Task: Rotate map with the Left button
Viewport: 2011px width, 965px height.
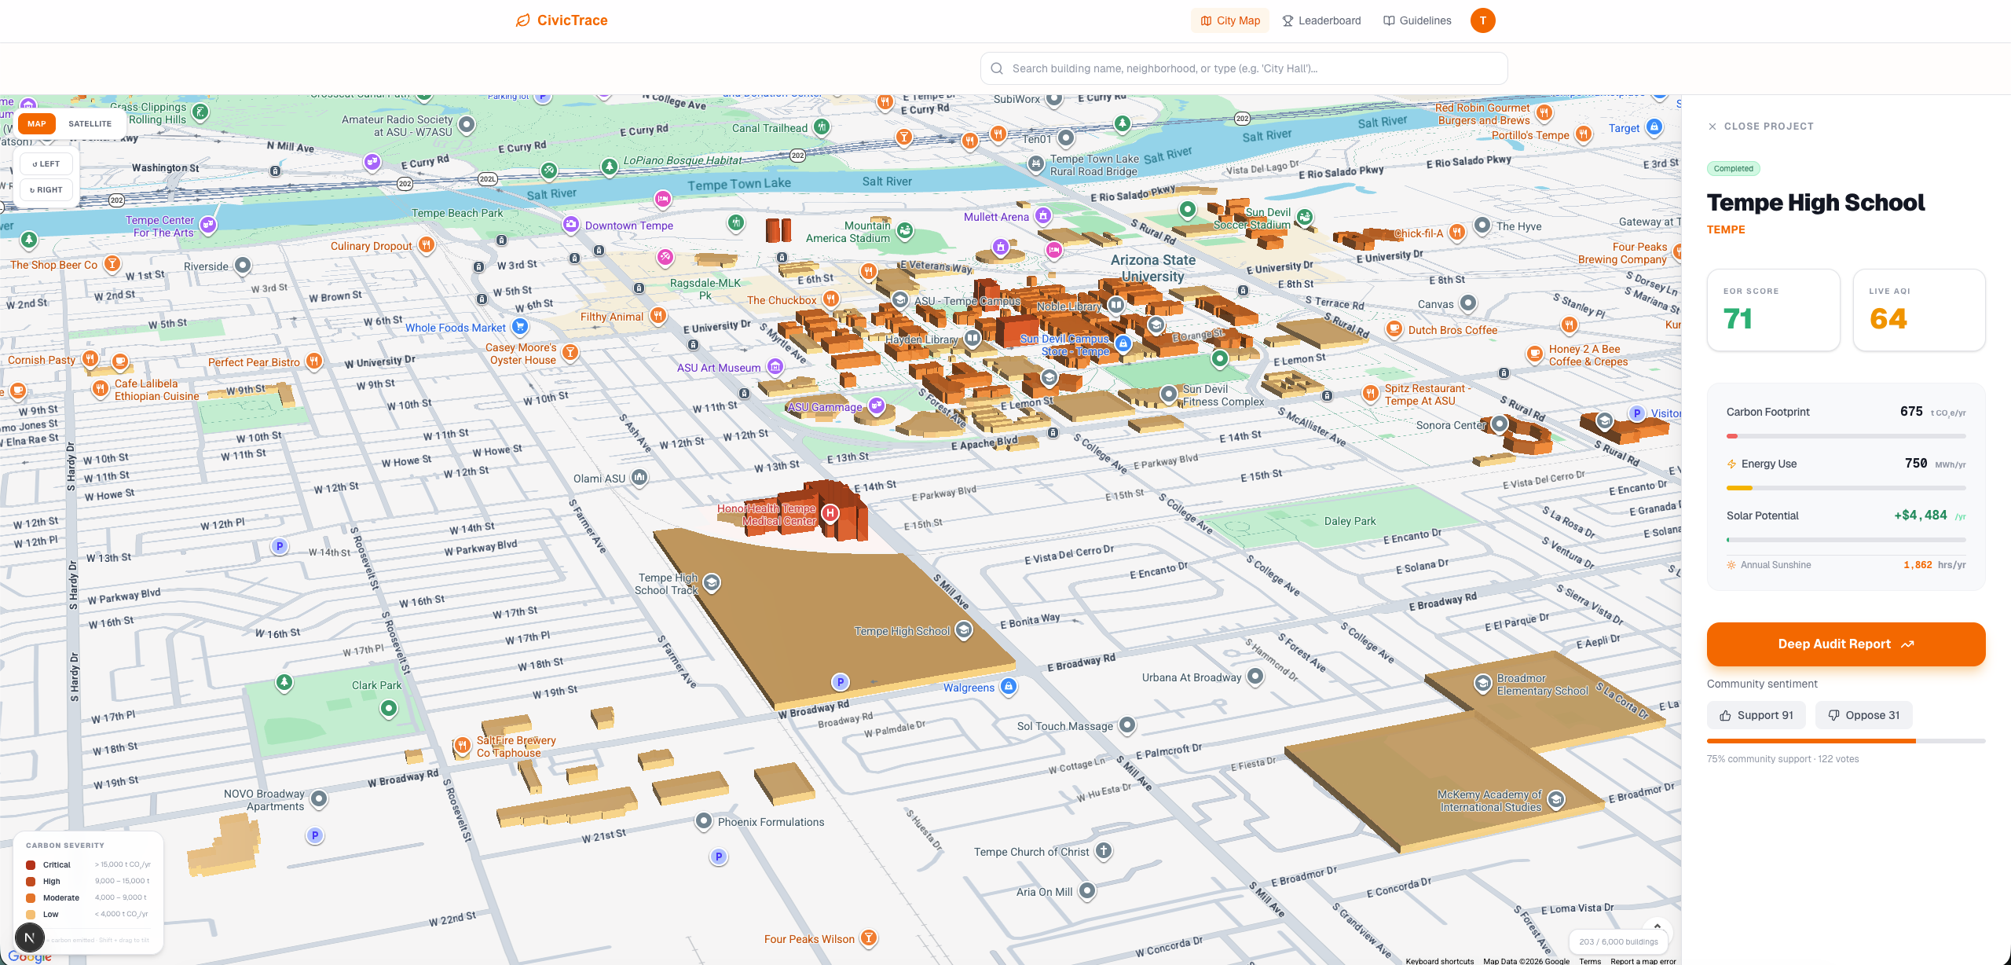Action: click(46, 164)
